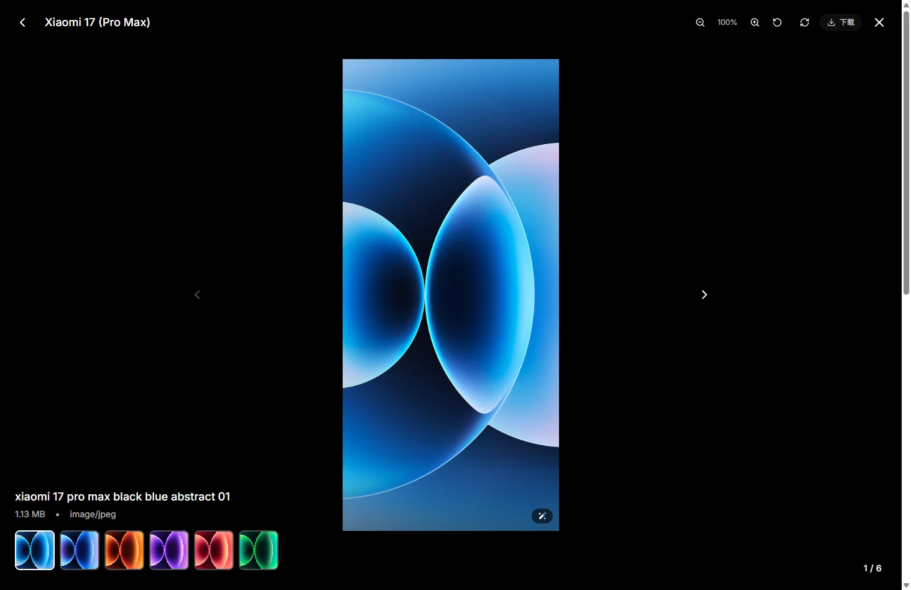Open the AI magic wand editor on the image
Screen dimensions: 911x590
[542, 516]
